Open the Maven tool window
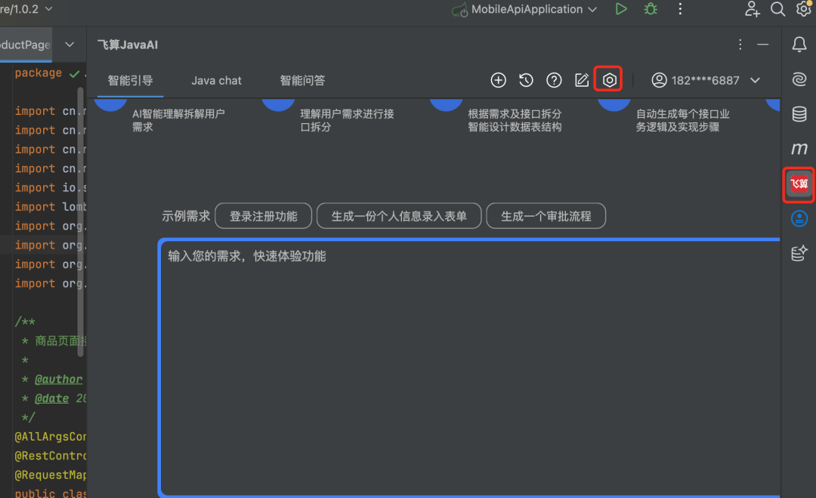Viewport: 816px width, 498px height. pos(799,149)
